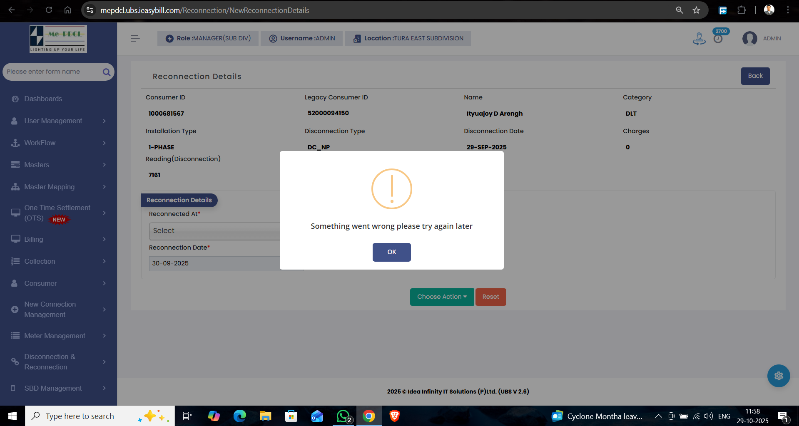Open One Time Settlement (OTS) menu
The height and width of the screenshot is (426, 799).
click(x=58, y=213)
